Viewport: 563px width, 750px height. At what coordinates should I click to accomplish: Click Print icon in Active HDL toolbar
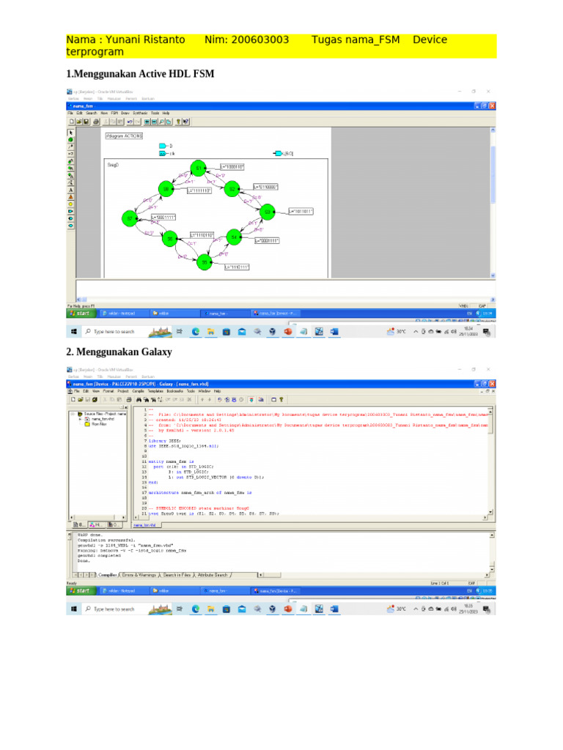(96, 122)
